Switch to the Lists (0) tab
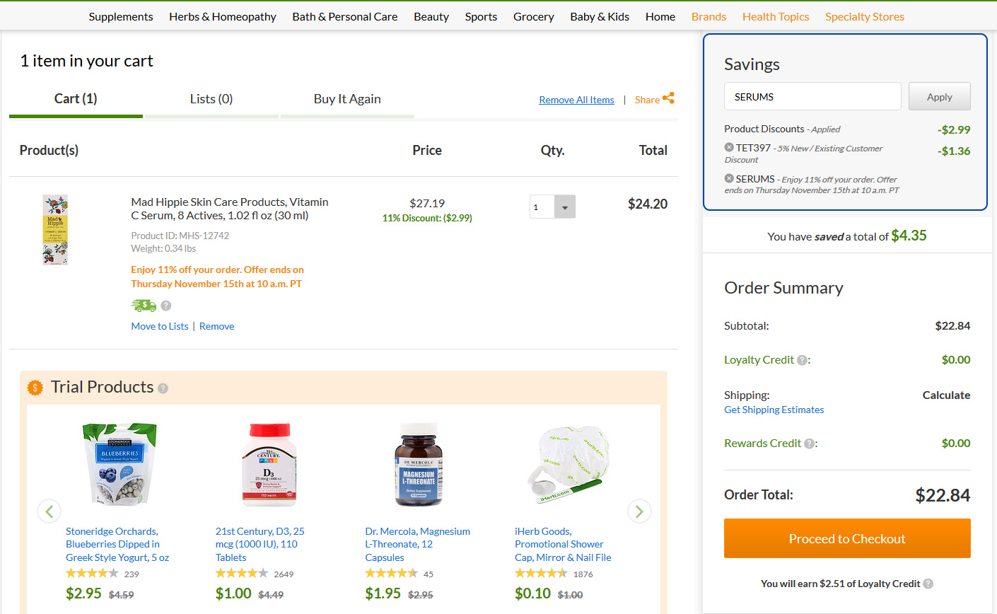Image resolution: width=997 pixels, height=614 pixels. tap(211, 99)
